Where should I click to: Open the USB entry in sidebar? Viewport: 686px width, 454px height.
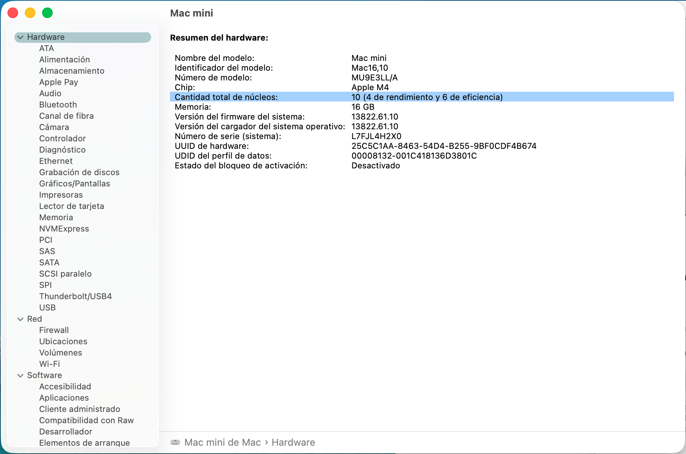click(x=47, y=307)
